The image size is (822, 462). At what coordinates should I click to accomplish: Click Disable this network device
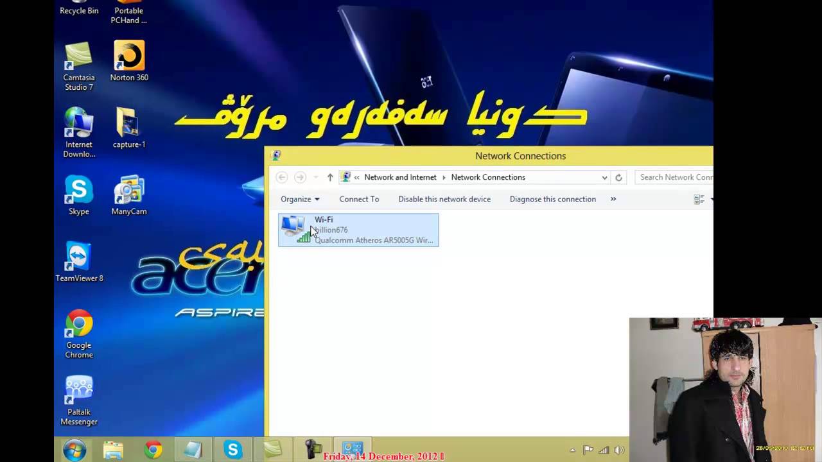pyautogui.click(x=444, y=199)
